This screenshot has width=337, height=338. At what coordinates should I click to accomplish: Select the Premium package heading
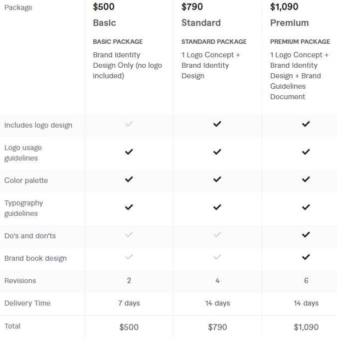click(289, 23)
